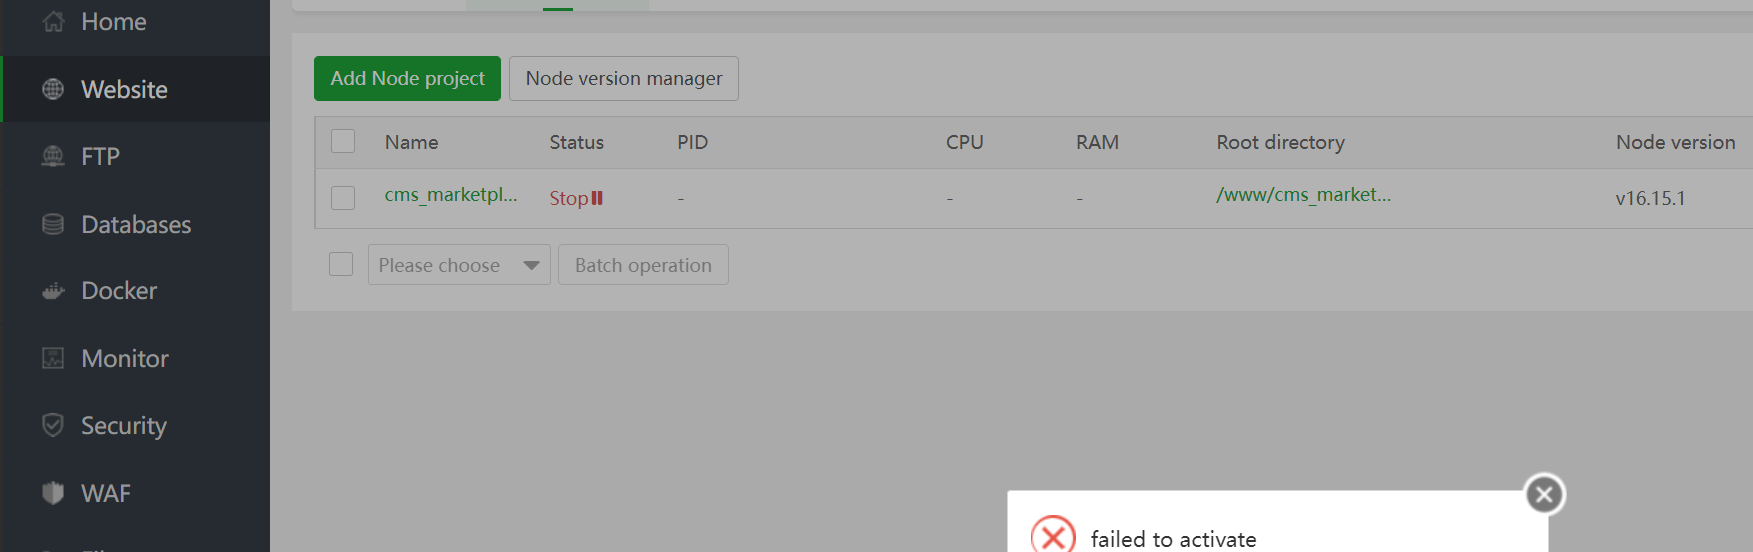Click the red error icon in popup
This screenshot has width=1753, height=552.
point(1053,536)
